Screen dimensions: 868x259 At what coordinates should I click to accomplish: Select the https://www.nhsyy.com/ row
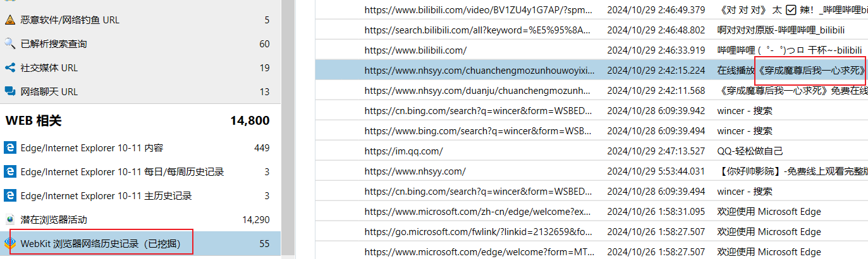pyautogui.click(x=591, y=171)
